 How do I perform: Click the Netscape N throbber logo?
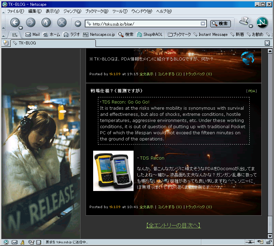click(262, 23)
